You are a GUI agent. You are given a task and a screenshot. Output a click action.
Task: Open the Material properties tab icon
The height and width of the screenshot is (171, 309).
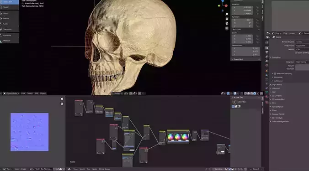click(x=266, y=97)
